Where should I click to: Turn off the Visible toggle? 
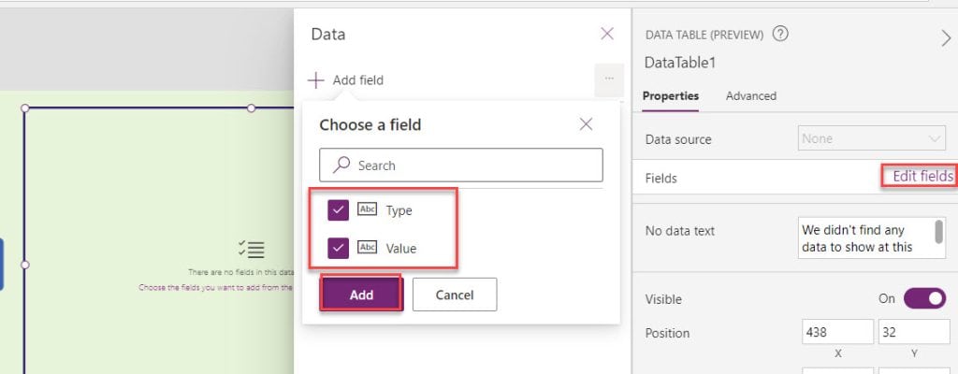(x=924, y=298)
